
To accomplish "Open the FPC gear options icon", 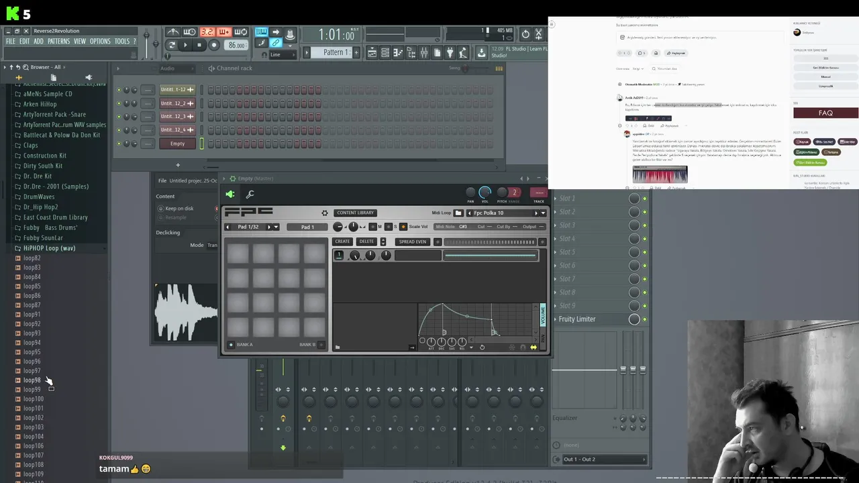I will [325, 213].
